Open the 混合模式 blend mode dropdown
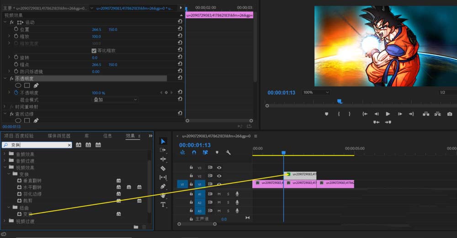Image resolution: width=457 pixels, height=238 pixels. 115,99
